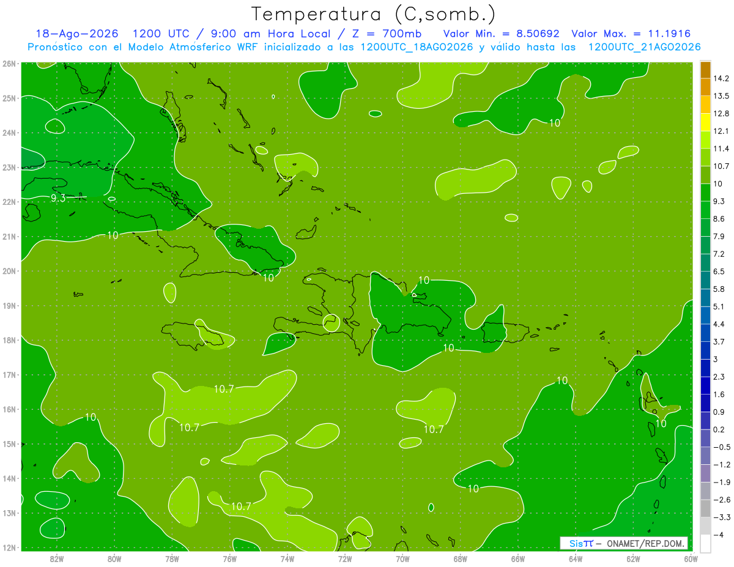
Task: Click the orange swatch above 14.2
Action: [705, 70]
